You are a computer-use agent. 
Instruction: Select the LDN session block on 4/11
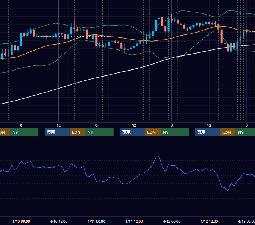click(153, 132)
